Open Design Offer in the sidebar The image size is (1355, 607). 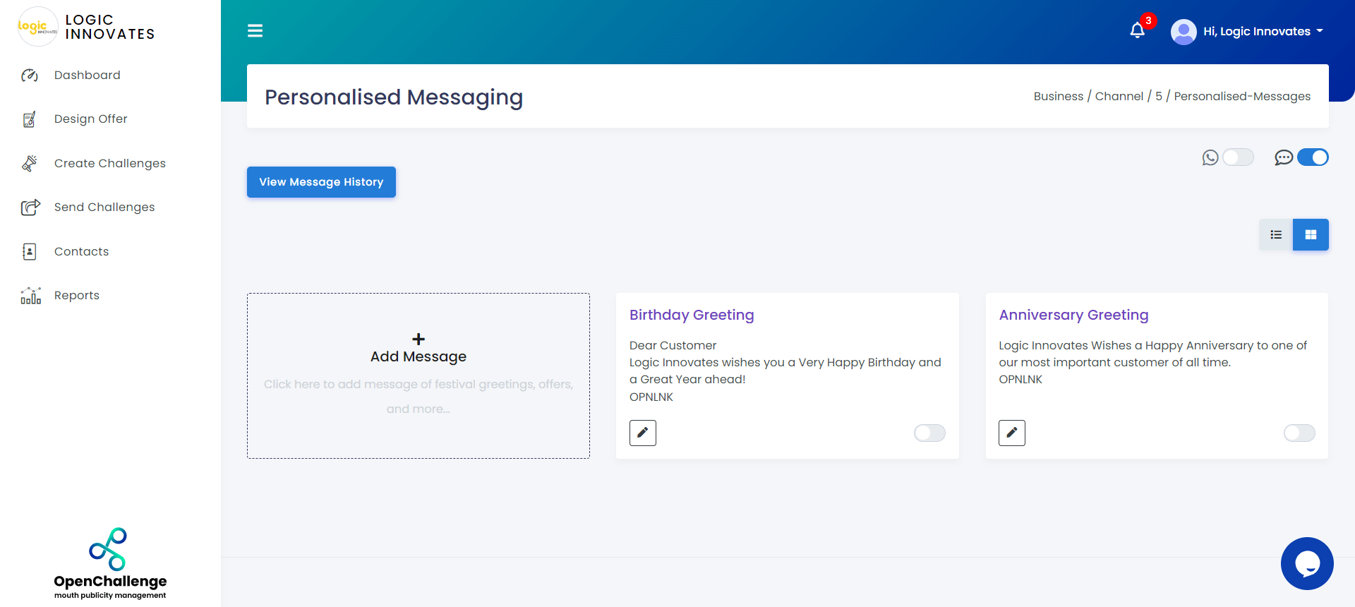point(91,119)
